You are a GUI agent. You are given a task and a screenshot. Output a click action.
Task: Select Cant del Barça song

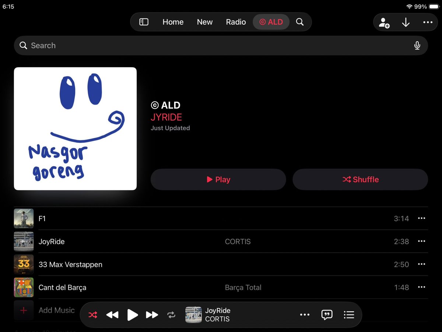tap(221, 287)
